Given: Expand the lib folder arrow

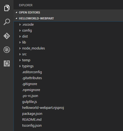Looking at the screenshot, I should 20,42.
